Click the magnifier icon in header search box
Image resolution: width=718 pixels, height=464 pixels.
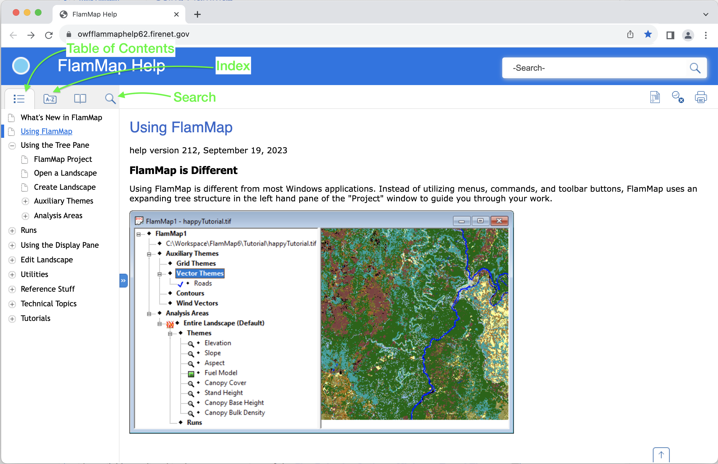pos(695,68)
